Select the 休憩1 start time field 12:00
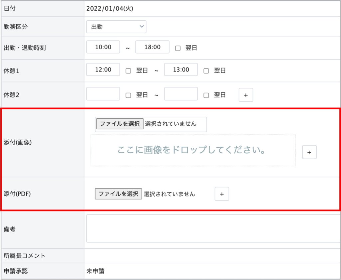The height and width of the screenshot is (280, 341). click(103, 70)
